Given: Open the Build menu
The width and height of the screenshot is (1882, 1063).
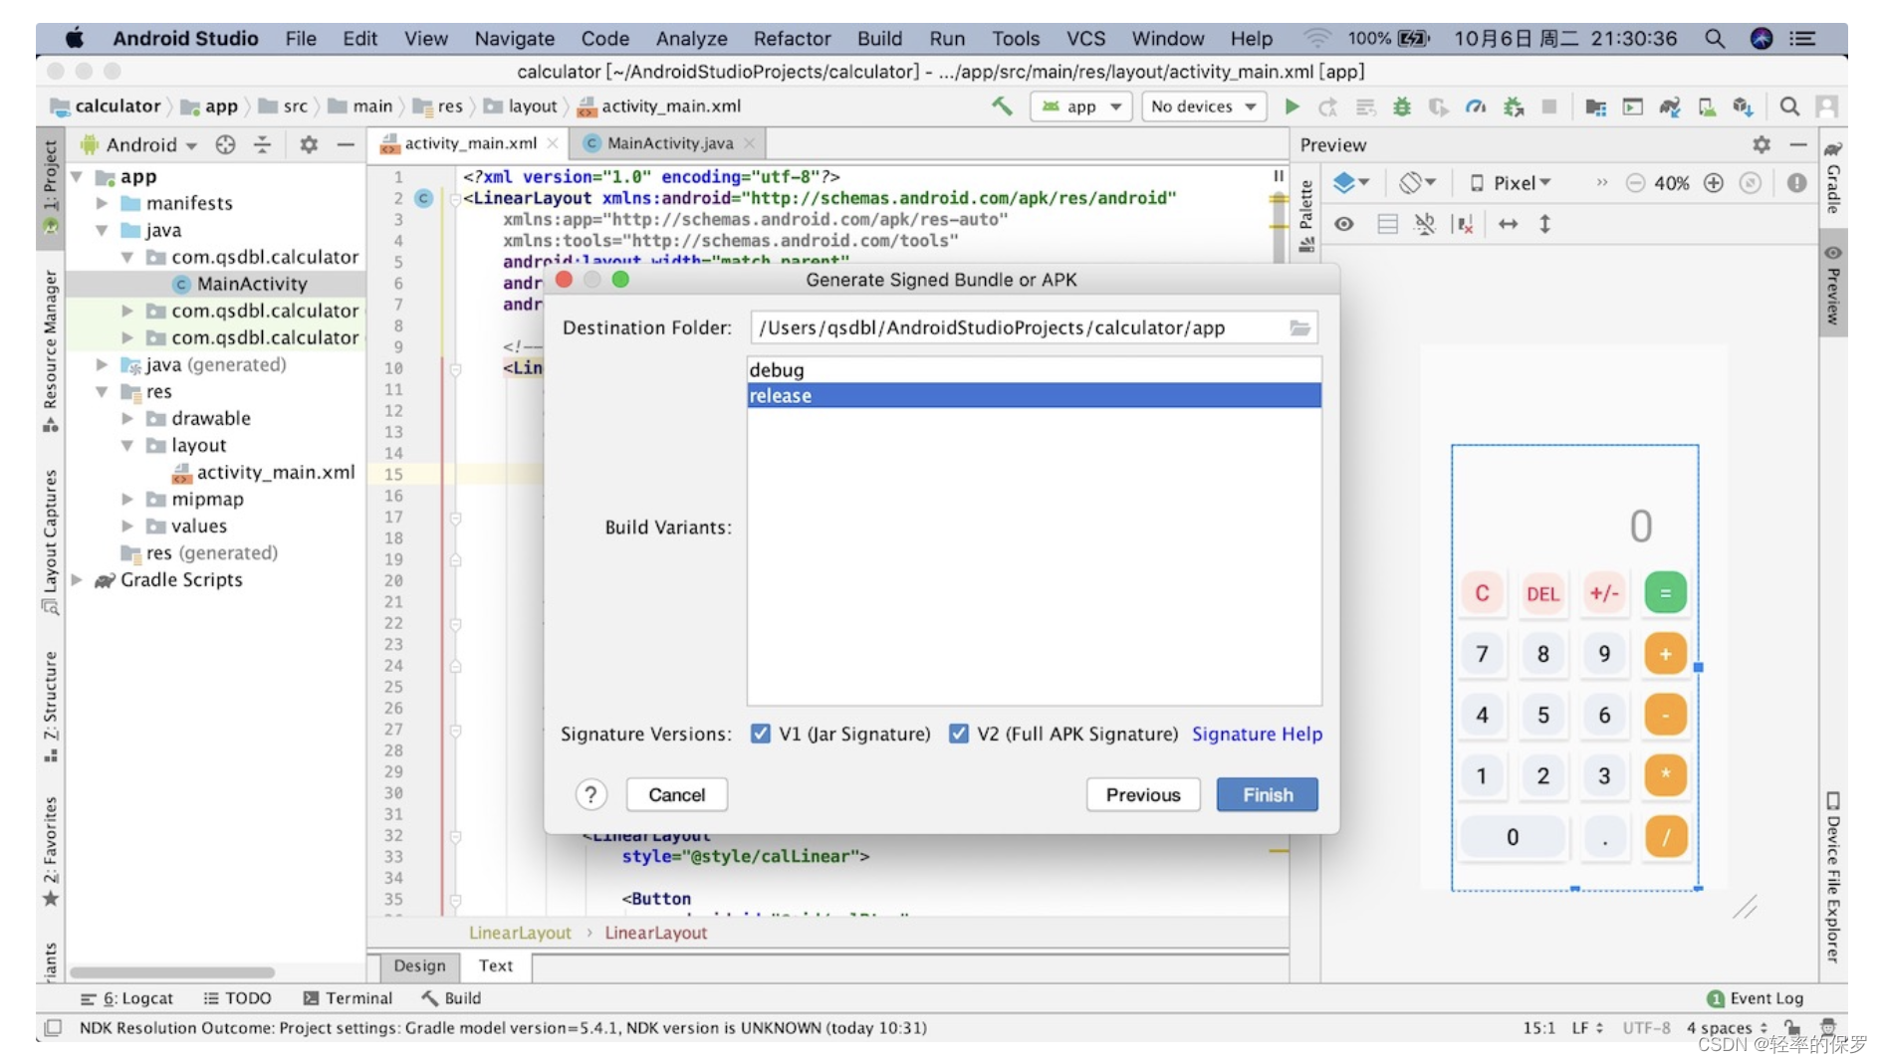Looking at the screenshot, I should point(879,38).
